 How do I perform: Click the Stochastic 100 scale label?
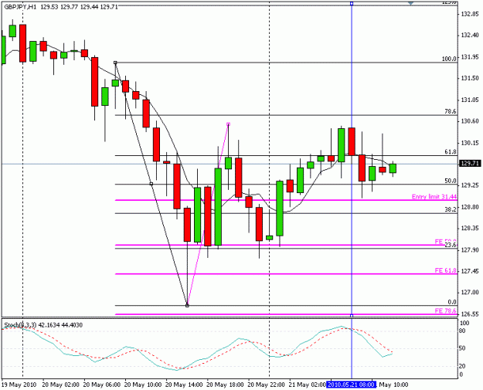[464, 323]
